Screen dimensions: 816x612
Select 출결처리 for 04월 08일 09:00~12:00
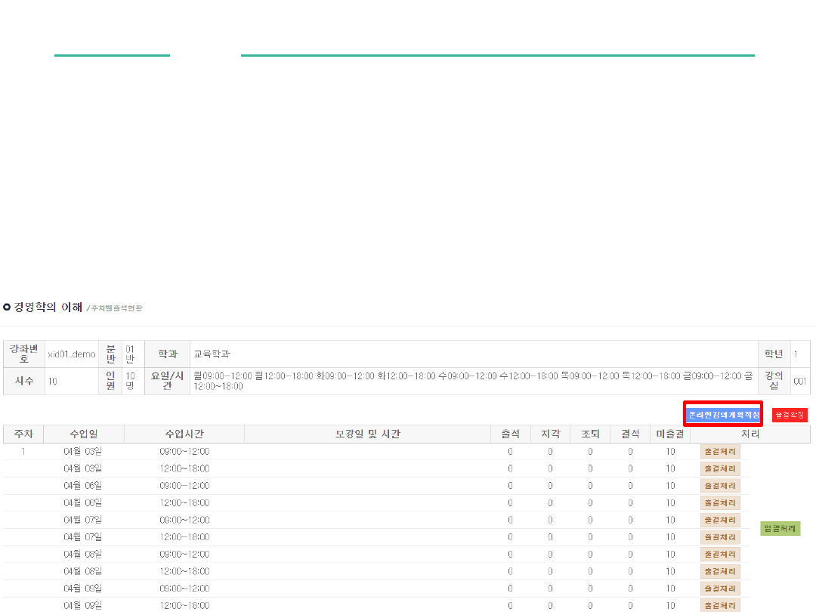click(720, 554)
